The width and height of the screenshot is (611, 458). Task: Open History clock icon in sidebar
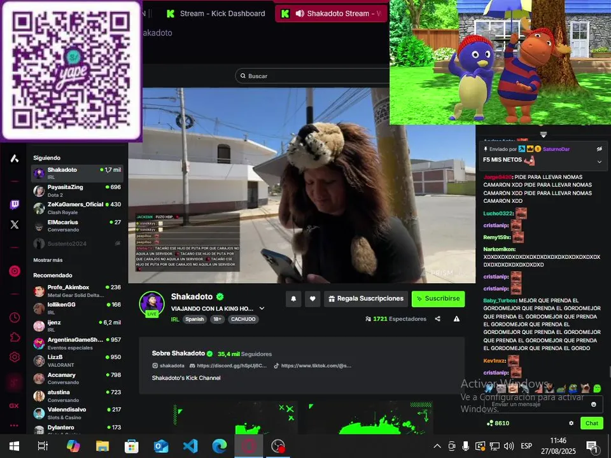coord(15,317)
